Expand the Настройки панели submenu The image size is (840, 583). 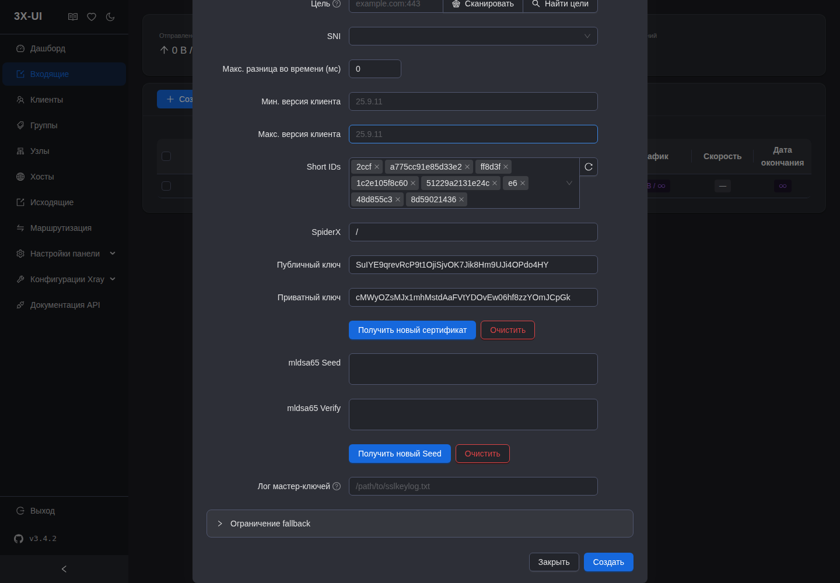[64, 254]
